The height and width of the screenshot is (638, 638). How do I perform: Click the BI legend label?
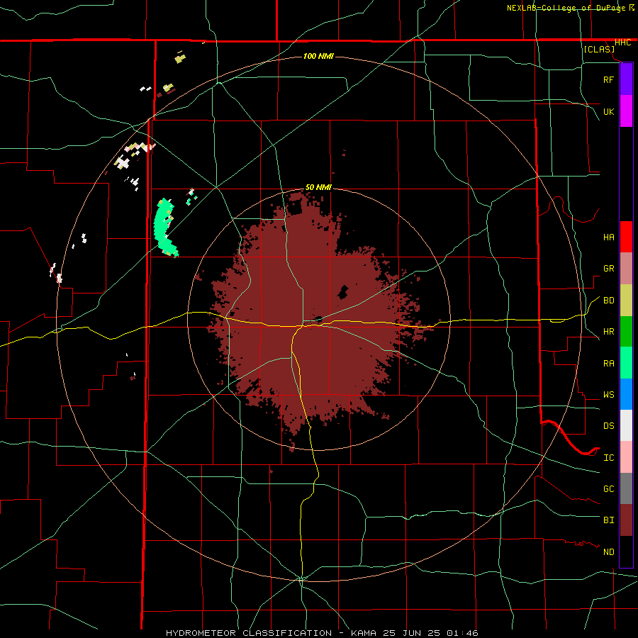click(x=608, y=520)
